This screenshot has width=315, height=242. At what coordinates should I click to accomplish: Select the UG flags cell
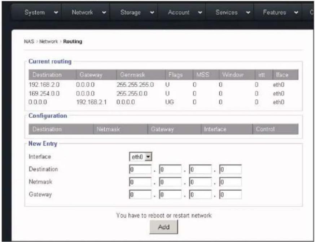(x=169, y=102)
